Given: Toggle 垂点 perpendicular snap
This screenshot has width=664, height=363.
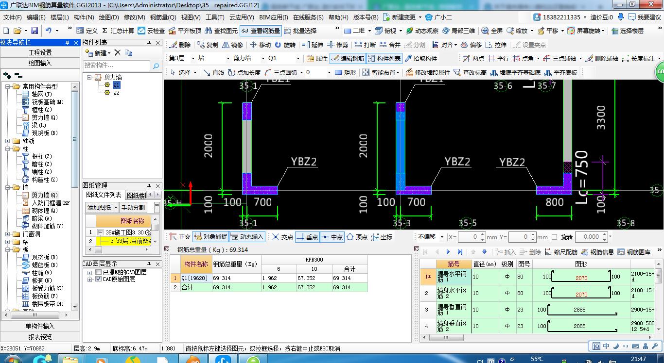Looking at the screenshot, I should (x=307, y=237).
